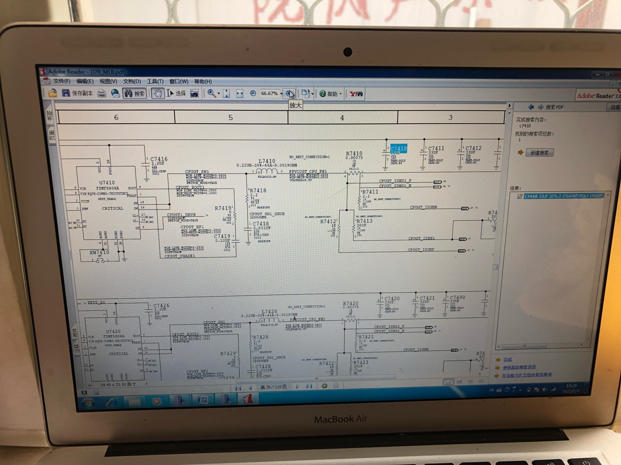Go to the next page arrow
Screen dimensions: 621x465
(x=297, y=386)
